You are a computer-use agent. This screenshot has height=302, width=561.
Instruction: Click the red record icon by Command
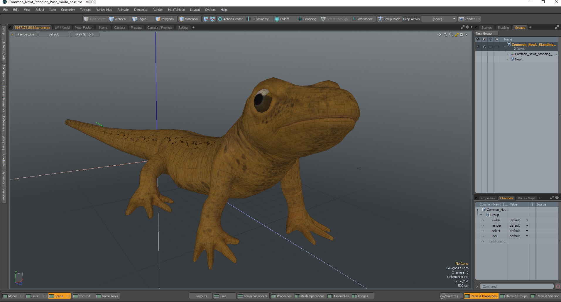(x=558, y=286)
